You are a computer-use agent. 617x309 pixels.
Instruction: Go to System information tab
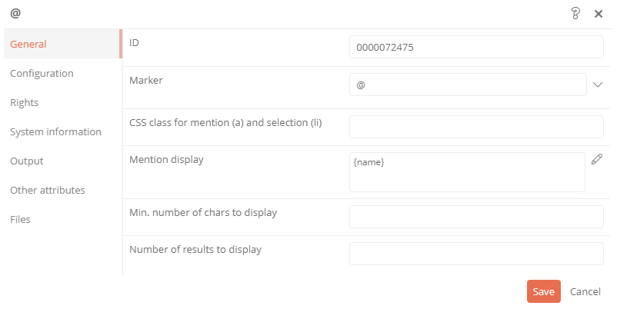click(55, 131)
